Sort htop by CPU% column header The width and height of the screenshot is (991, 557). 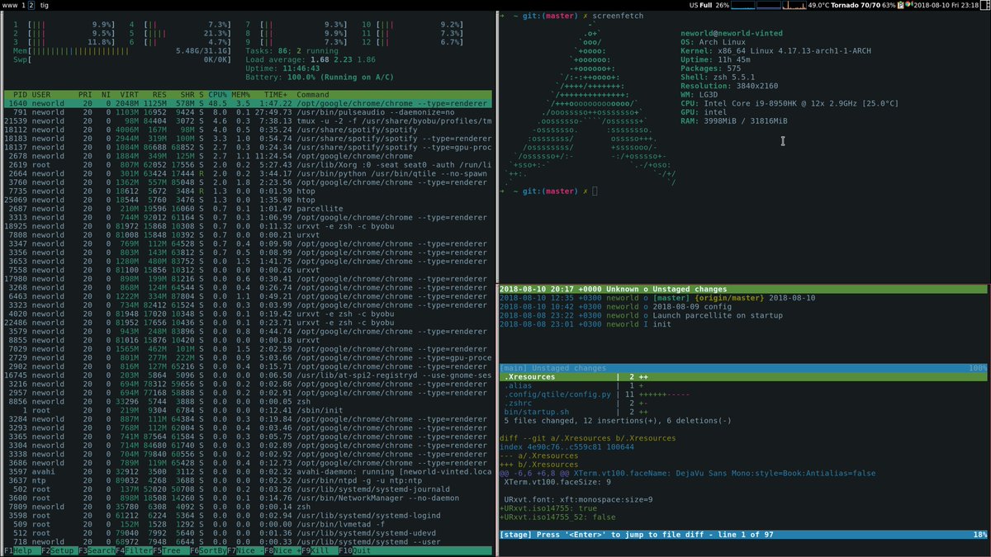(x=216, y=95)
